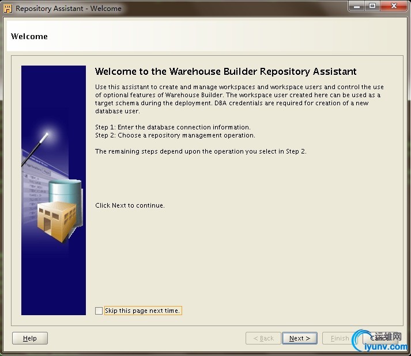Select the 'Welcome to the Warehouse Builder' heading

tap(226, 71)
